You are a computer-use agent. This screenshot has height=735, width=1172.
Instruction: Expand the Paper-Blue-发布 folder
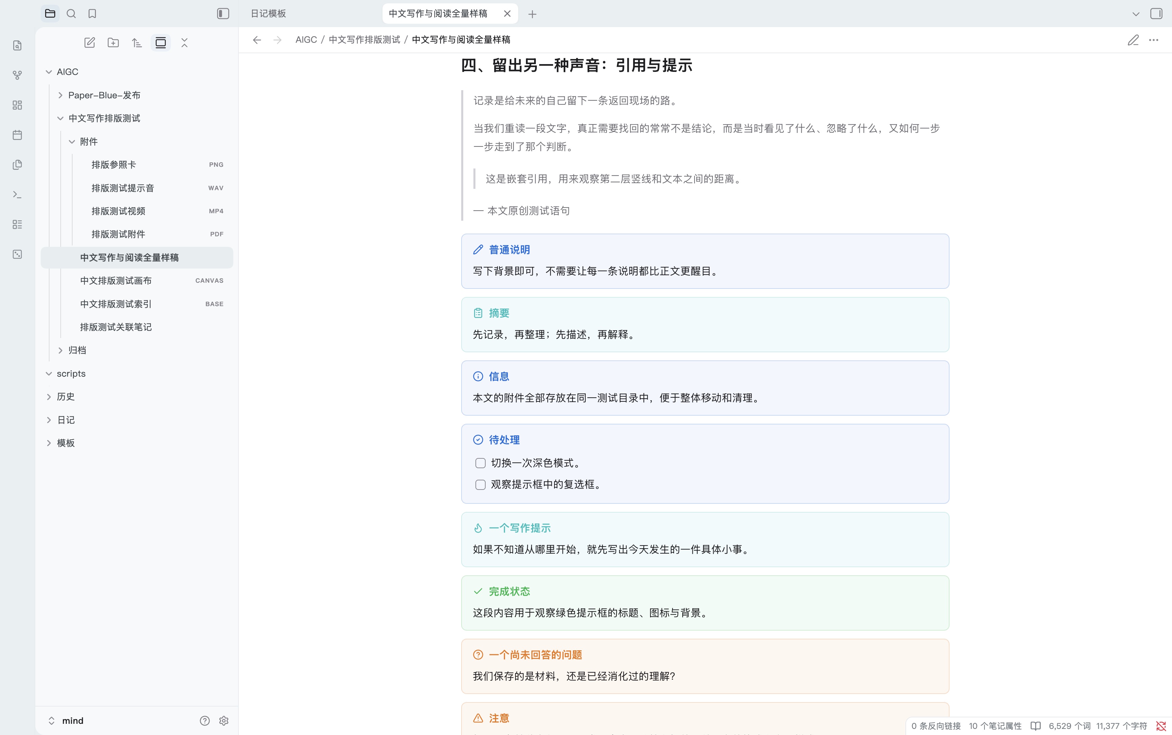point(60,95)
